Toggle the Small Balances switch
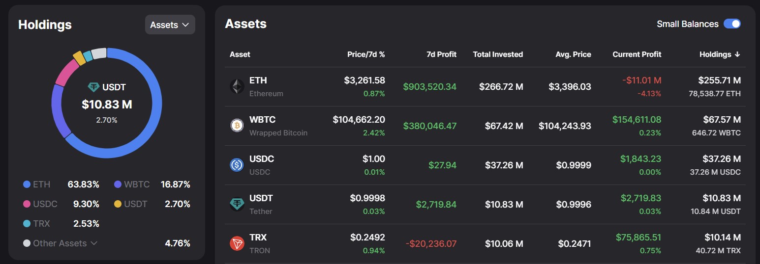The height and width of the screenshot is (264, 760). pos(732,24)
